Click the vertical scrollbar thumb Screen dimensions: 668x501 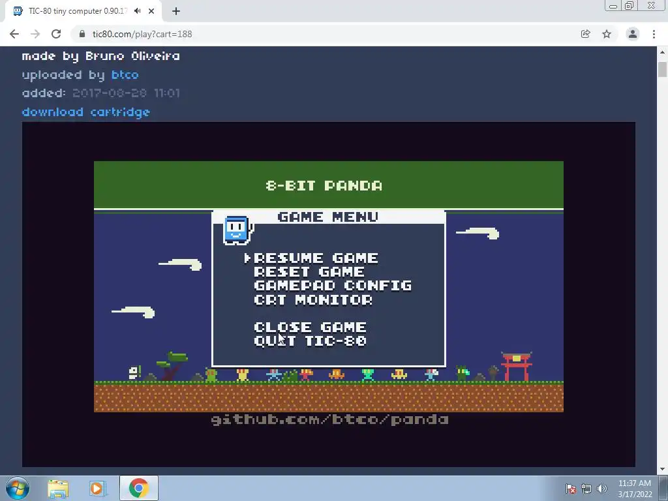pyautogui.click(x=662, y=69)
